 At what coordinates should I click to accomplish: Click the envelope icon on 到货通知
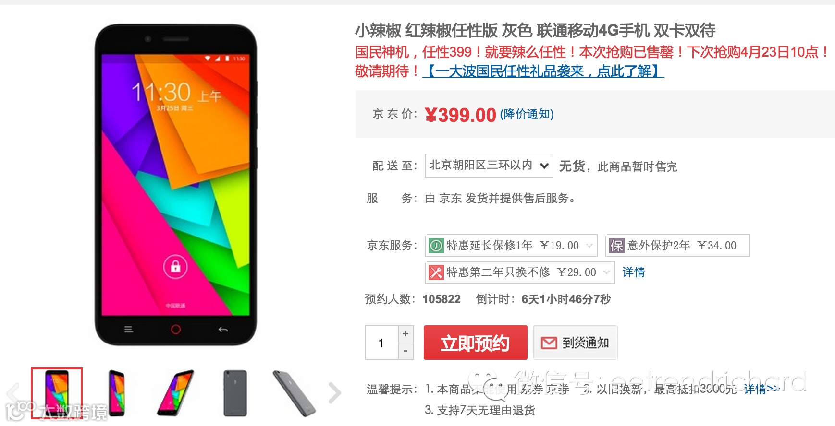tap(549, 343)
